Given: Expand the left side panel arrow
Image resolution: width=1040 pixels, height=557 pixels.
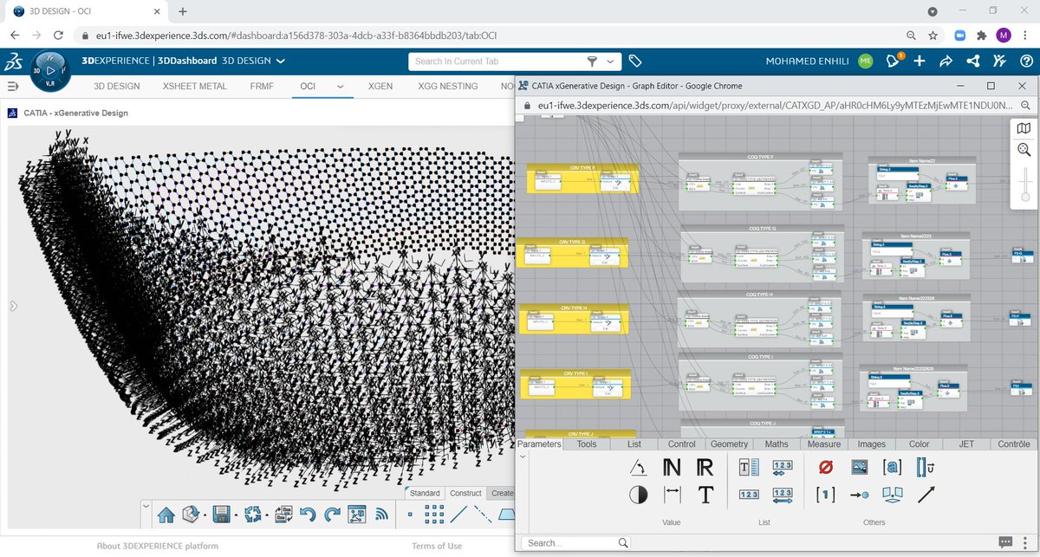Looking at the screenshot, I should click(x=12, y=306).
